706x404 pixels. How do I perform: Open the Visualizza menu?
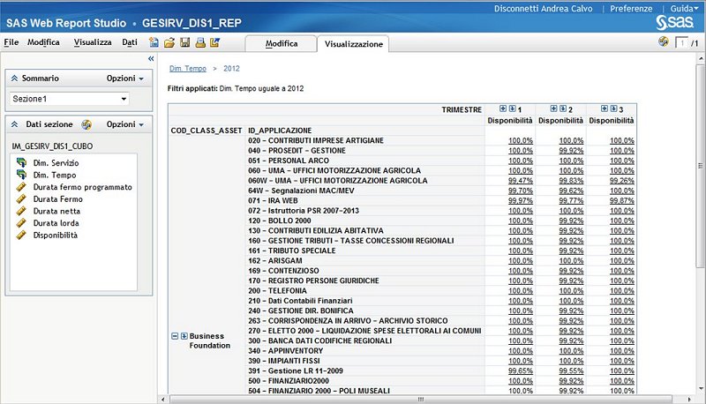pos(93,42)
